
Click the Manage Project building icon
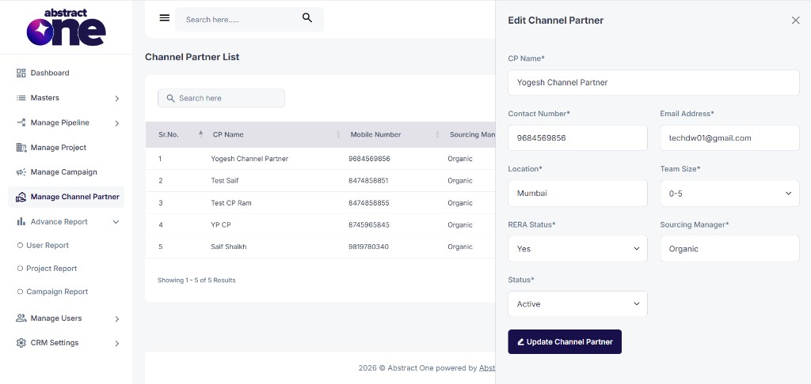[x=21, y=147]
